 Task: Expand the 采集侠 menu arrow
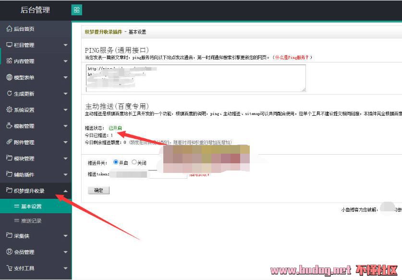pyautogui.click(x=66, y=236)
